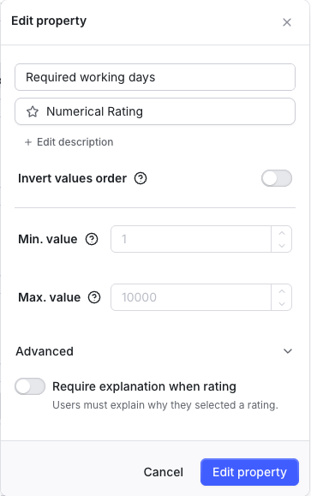Increase Min. value with up arrow
The image size is (311, 496).
coord(282,233)
